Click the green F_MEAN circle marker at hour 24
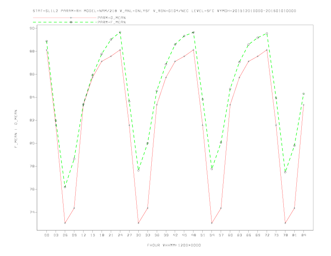The width and height of the screenshot is (331, 256). 120,32
